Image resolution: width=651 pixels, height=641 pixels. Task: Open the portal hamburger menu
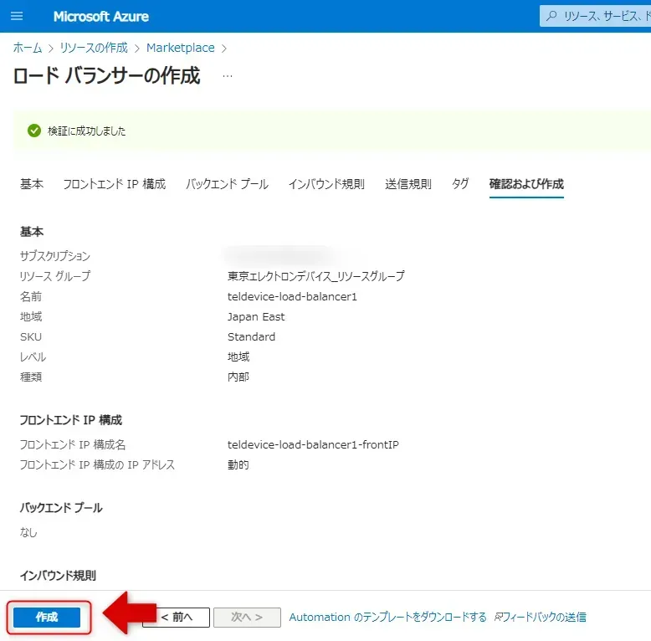click(x=17, y=16)
